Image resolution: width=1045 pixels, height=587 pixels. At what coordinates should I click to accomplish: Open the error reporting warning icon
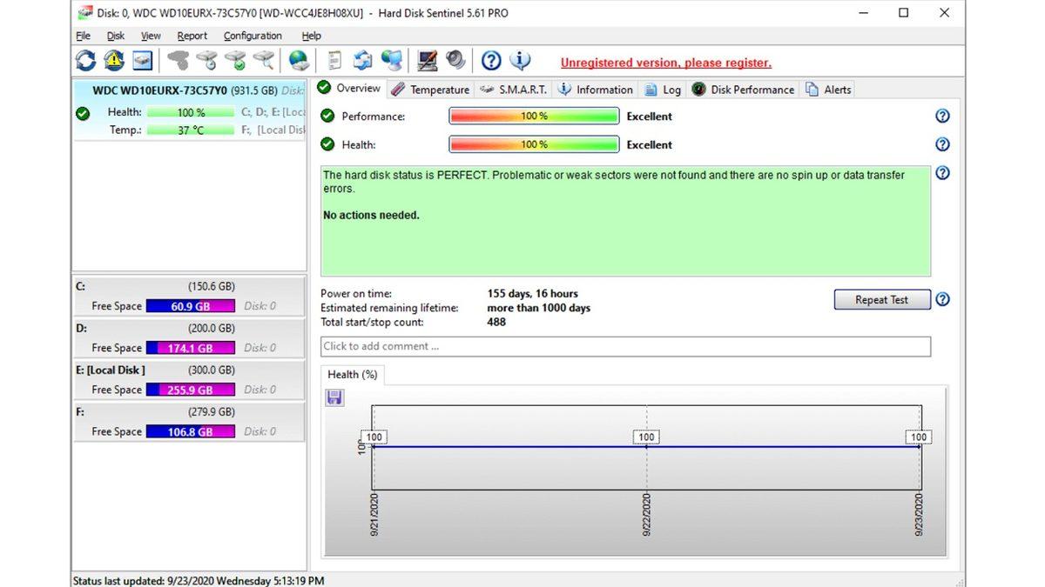tap(113, 61)
